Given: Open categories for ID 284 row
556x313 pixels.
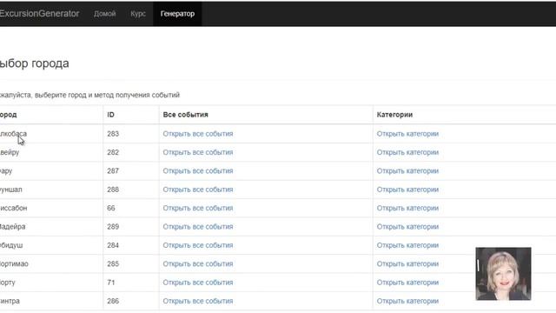Looking at the screenshot, I should tap(407, 245).
